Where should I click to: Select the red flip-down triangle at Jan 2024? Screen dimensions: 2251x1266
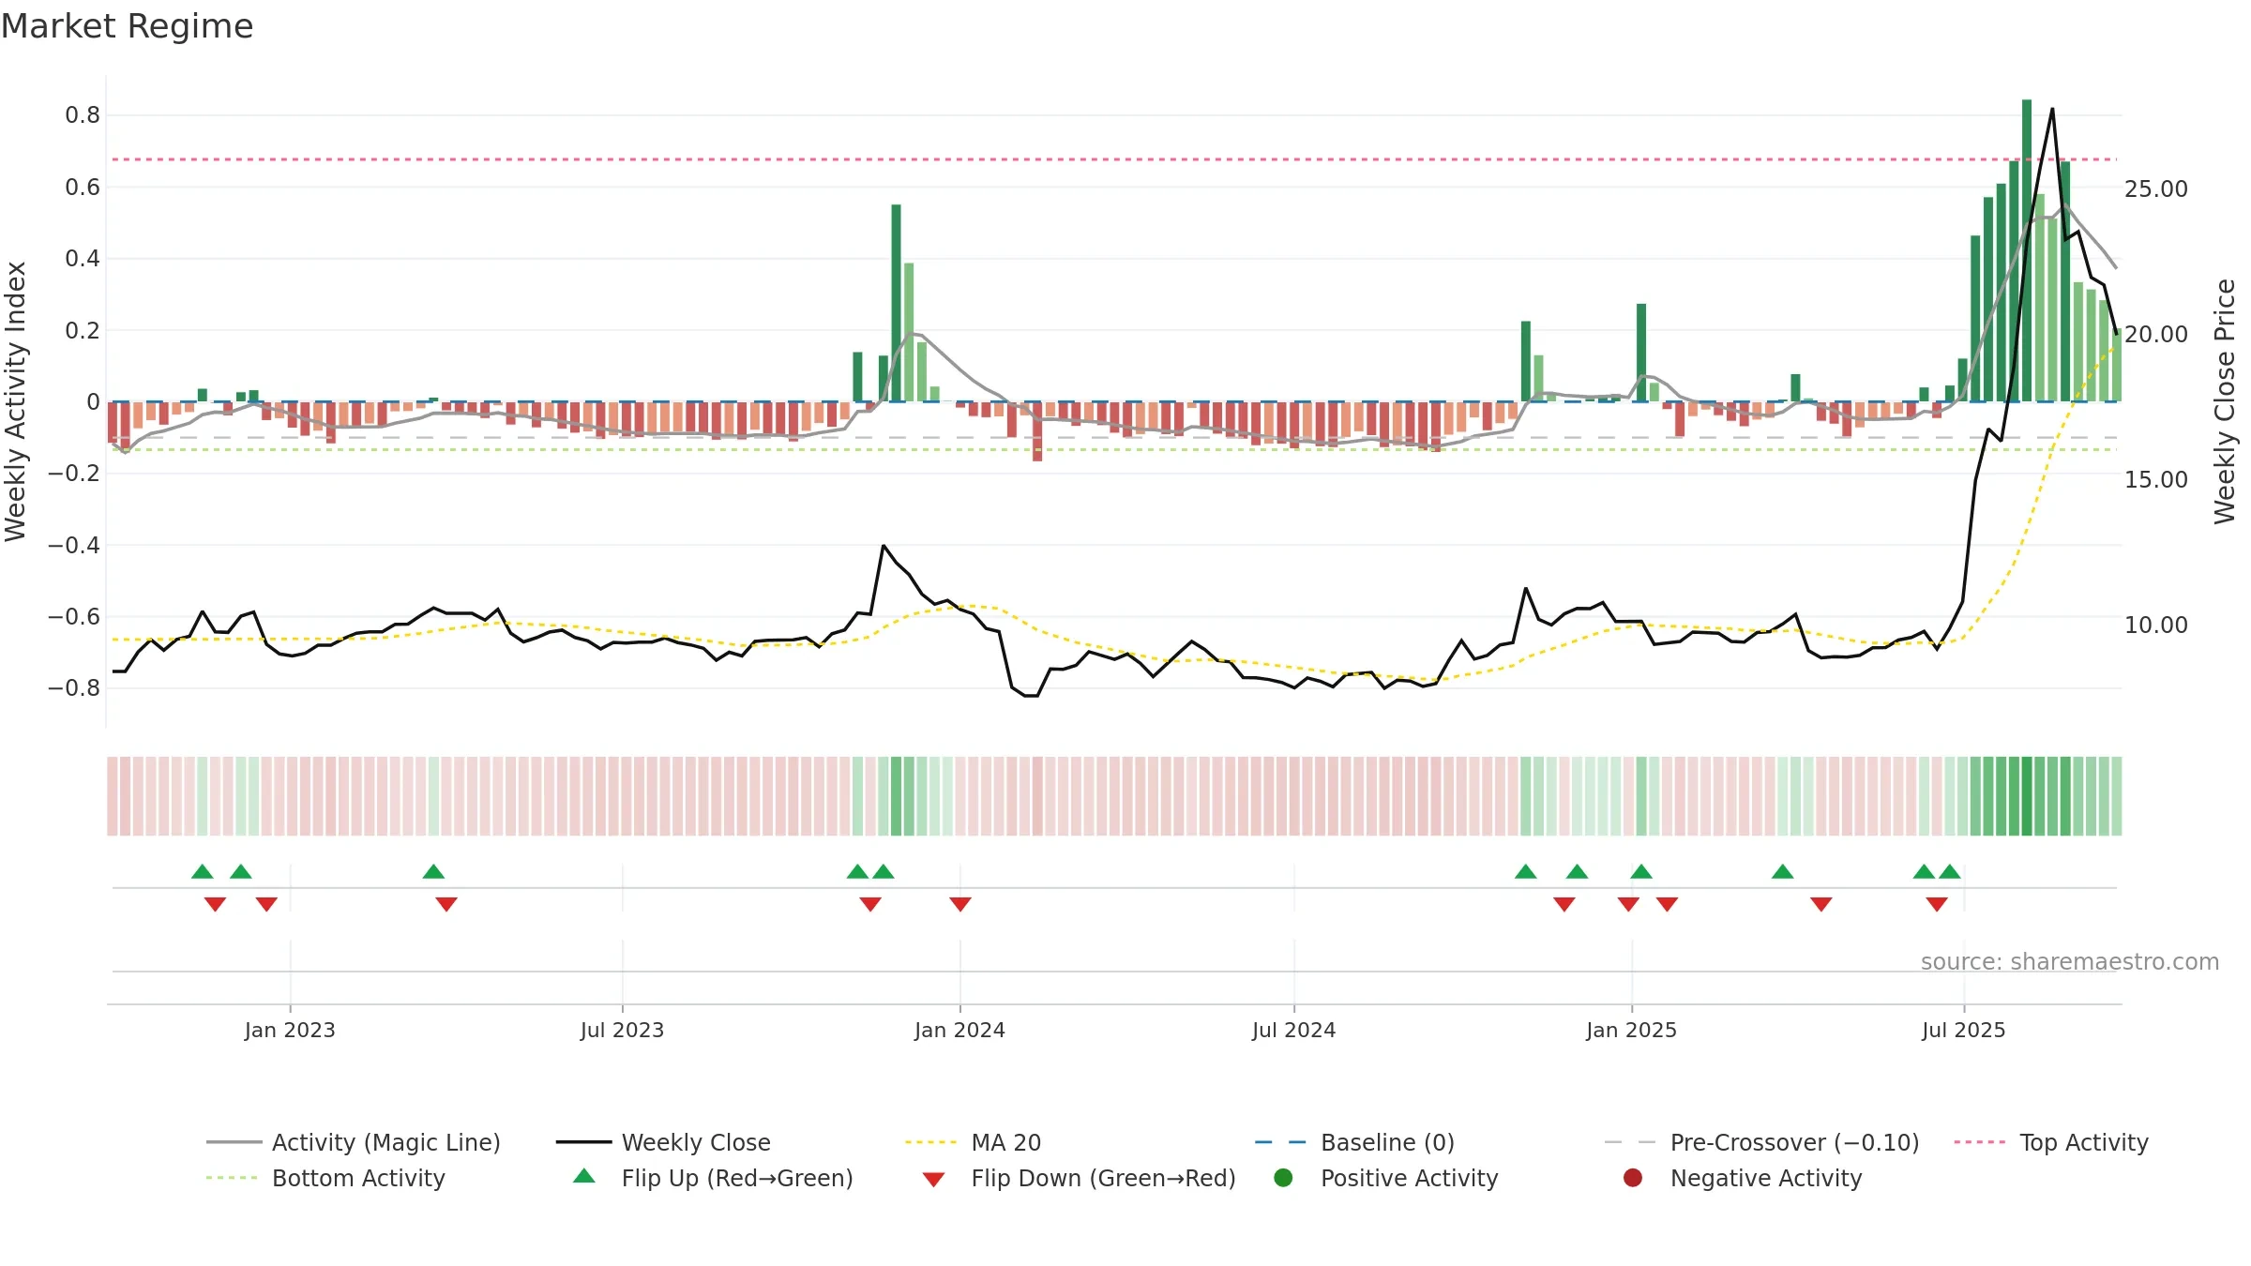[960, 904]
